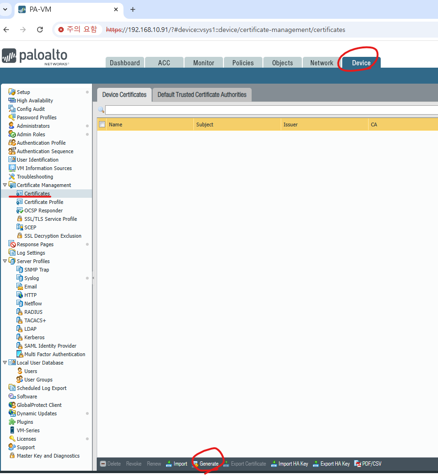Viewport: 438px width, 475px height.
Task: Click the Response Pages blocked icon
Action: pos(12,244)
